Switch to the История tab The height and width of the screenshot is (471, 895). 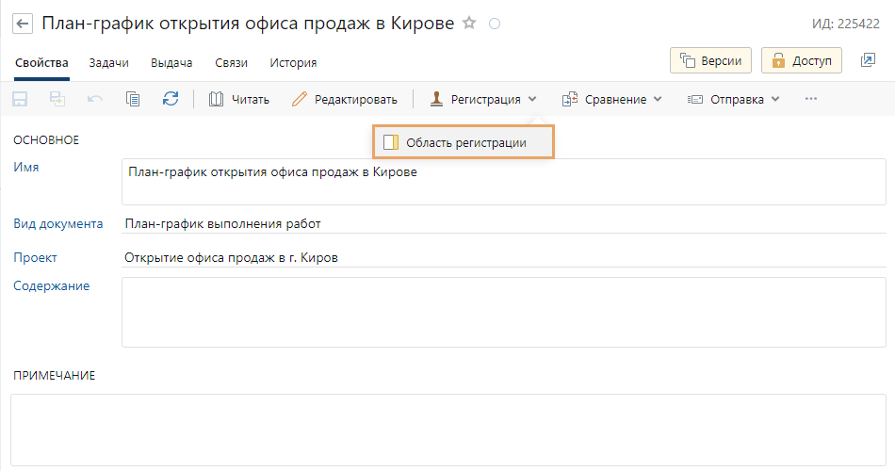[293, 63]
